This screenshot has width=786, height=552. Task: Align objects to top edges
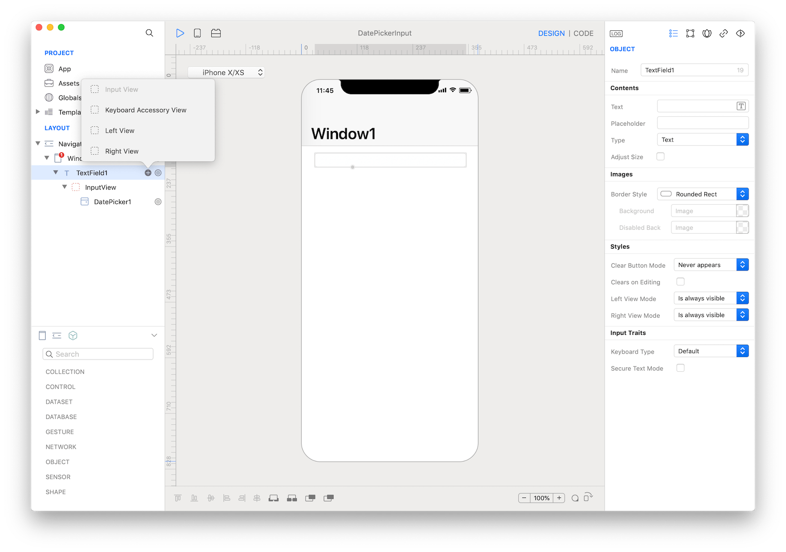point(178,498)
